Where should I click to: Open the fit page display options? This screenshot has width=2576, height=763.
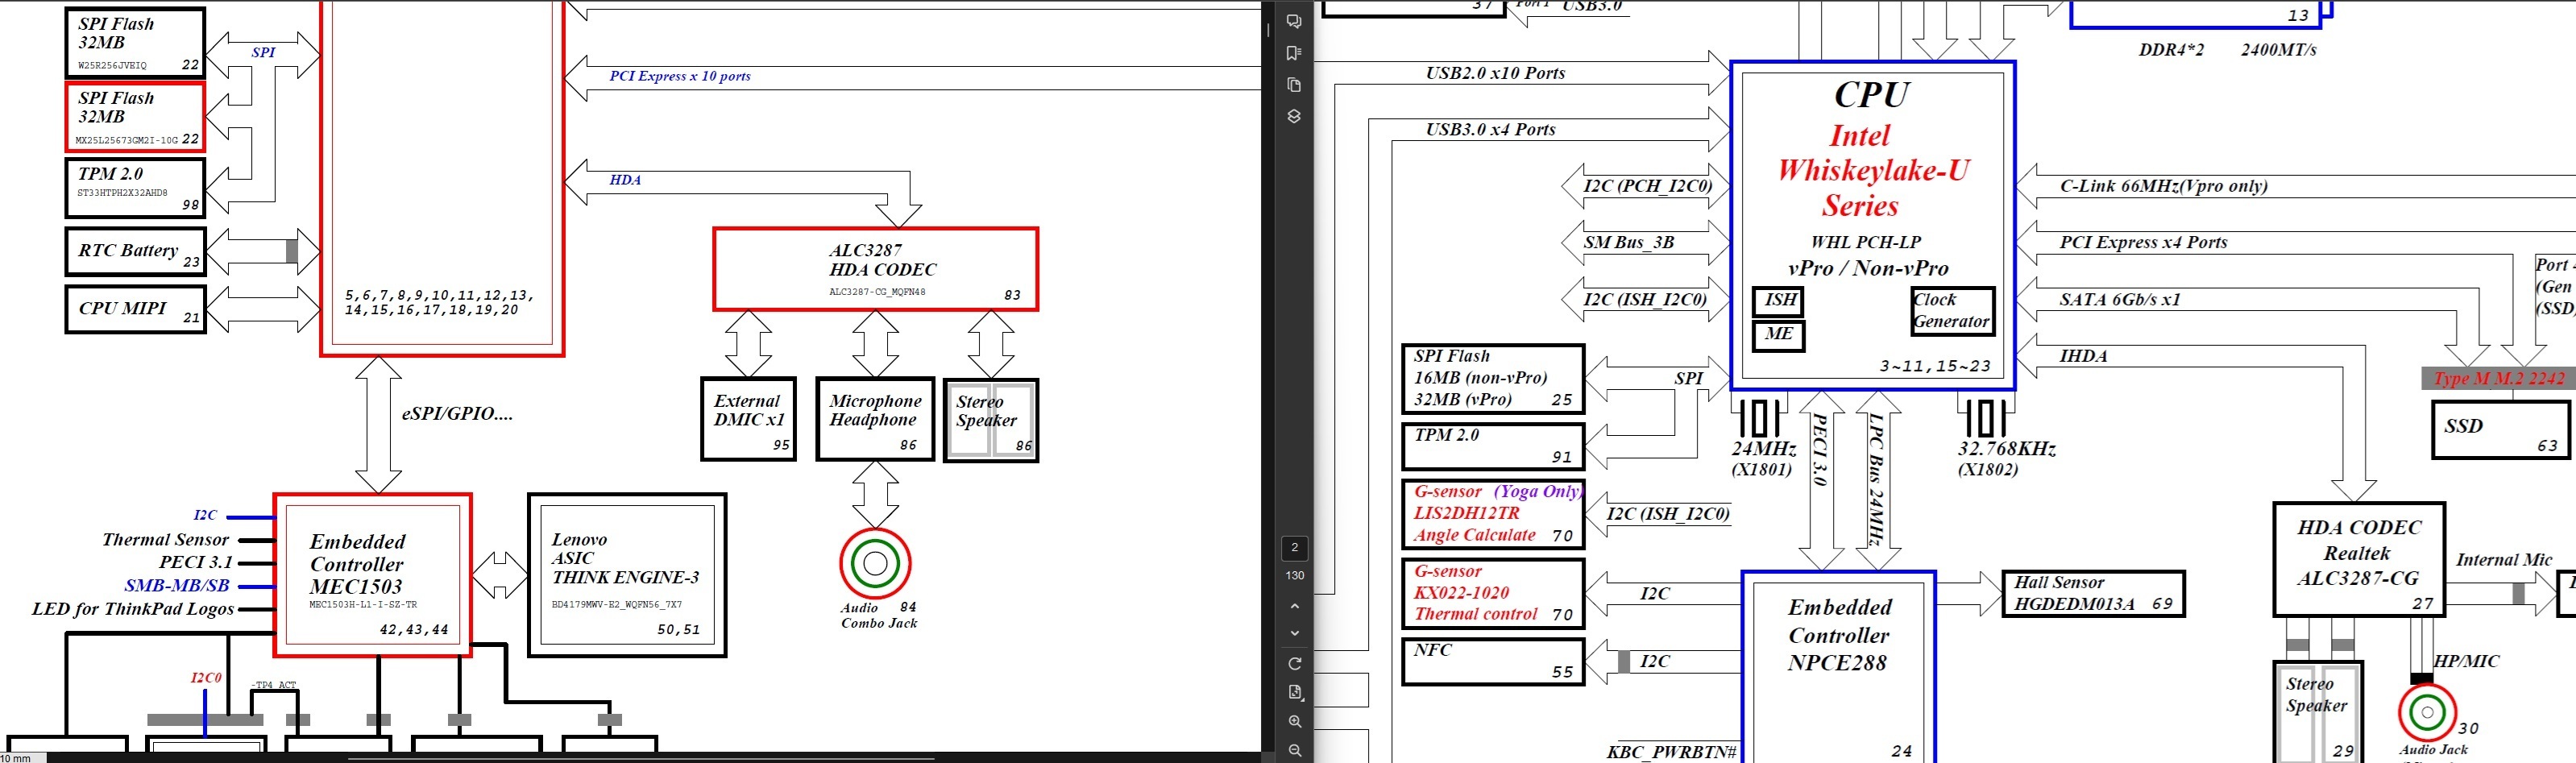click(x=1295, y=692)
